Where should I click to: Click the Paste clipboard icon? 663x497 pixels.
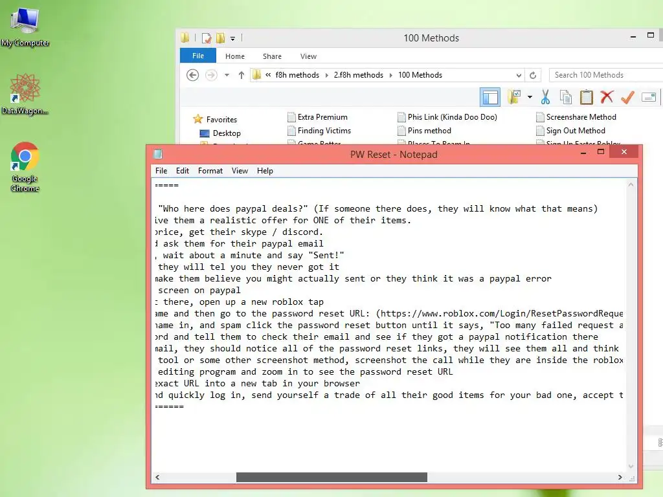(587, 97)
